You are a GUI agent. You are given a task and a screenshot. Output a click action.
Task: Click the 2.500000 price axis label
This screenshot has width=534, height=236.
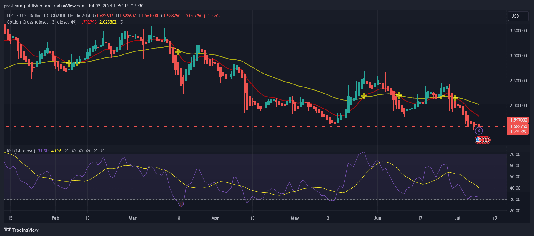coord(518,81)
